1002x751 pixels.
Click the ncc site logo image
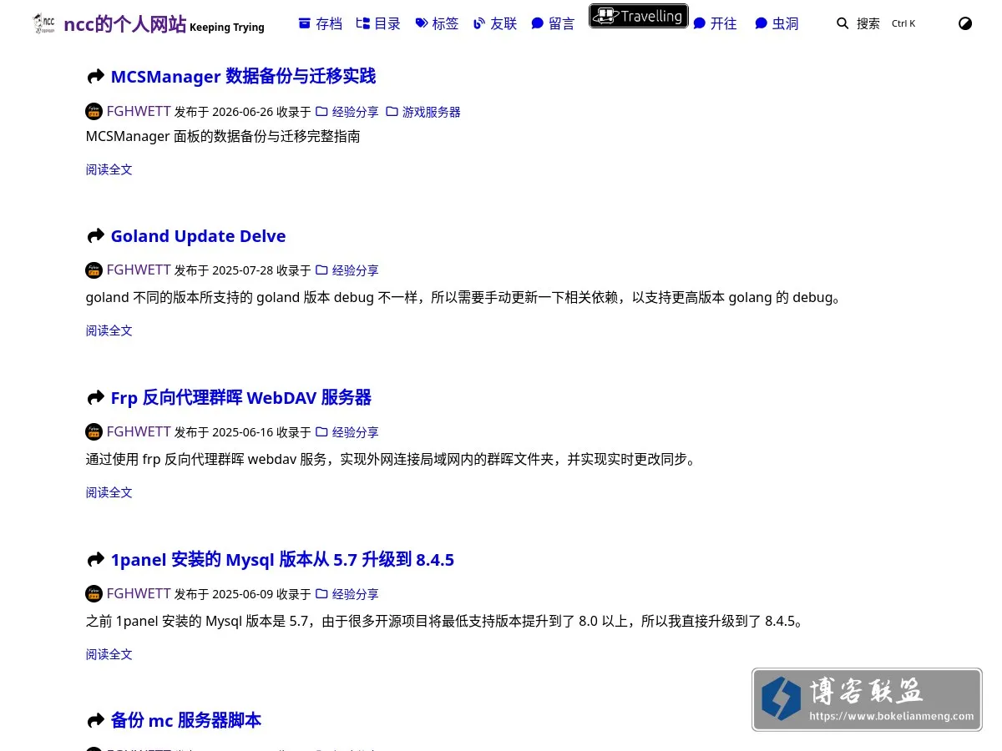click(43, 23)
